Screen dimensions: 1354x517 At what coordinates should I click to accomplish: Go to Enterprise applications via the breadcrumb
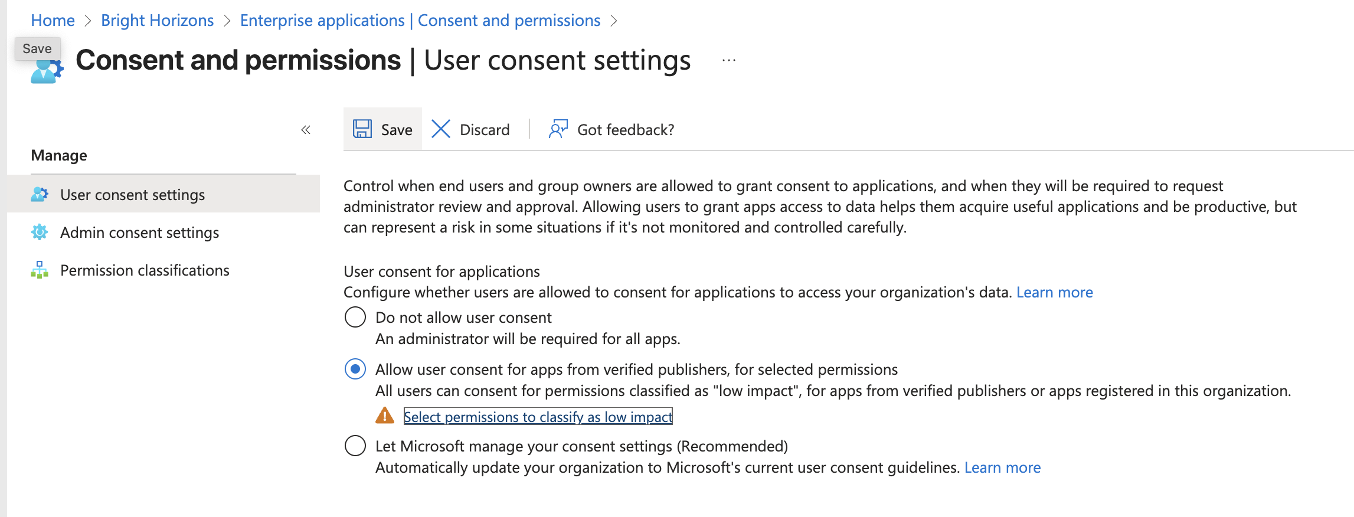coord(419,20)
